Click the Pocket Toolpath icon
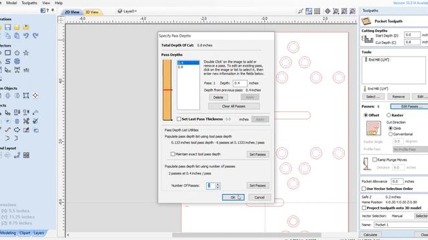 (366, 21)
